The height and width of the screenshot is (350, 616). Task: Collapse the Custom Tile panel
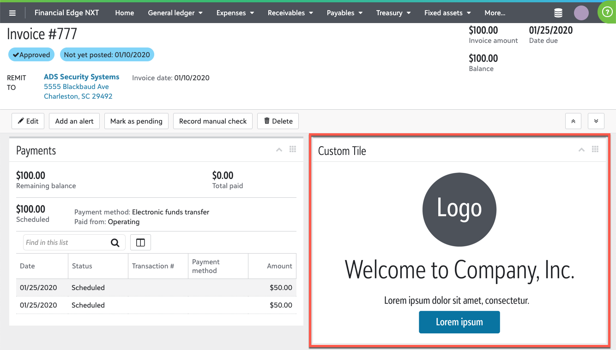coord(581,149)
